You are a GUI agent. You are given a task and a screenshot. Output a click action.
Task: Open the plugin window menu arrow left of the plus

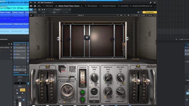coord(31,3)
